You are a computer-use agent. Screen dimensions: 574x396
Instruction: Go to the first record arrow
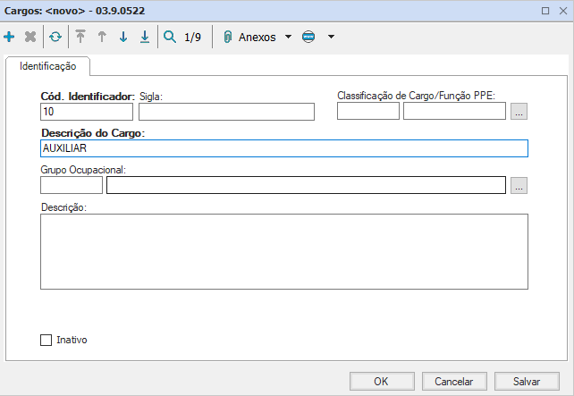click(81, 38)
